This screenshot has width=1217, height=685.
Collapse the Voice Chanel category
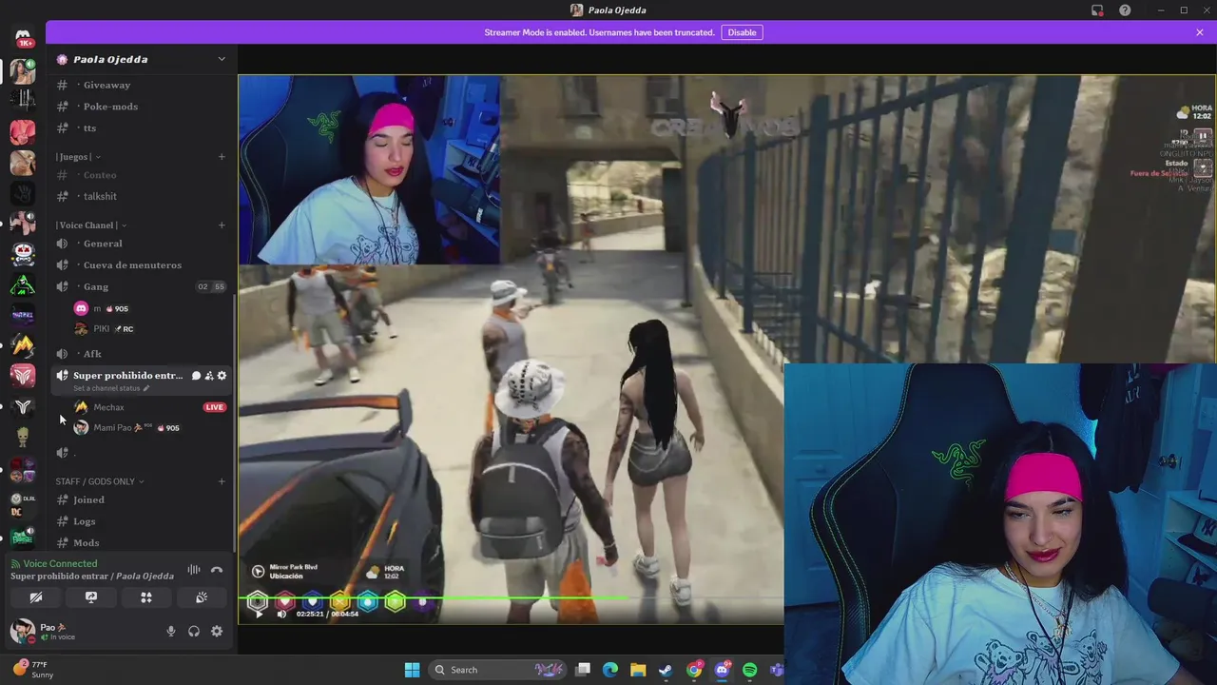(x=91, y=225)
